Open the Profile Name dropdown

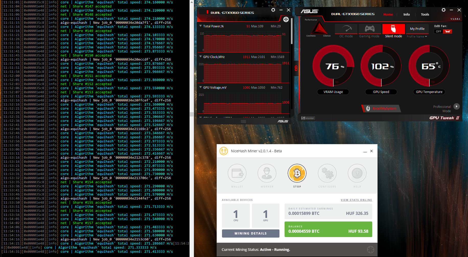[417, 37]
